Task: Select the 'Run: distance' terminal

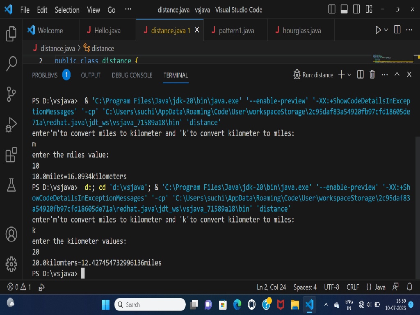Action: 313,75
